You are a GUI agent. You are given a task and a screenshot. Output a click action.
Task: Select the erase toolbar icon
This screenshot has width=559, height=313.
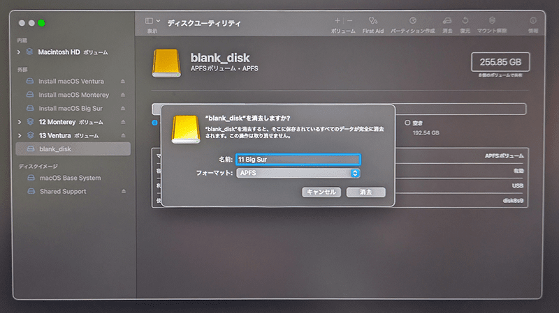coord(447,21)
